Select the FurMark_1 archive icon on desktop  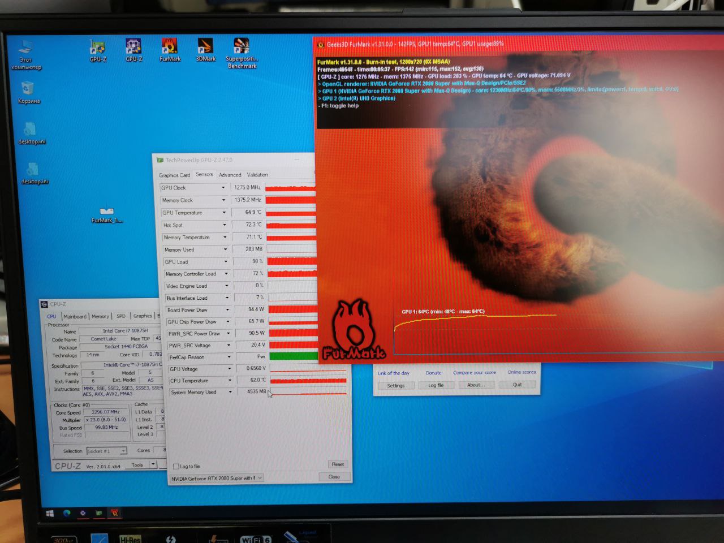pyautogui.click(x=106, y=215)
